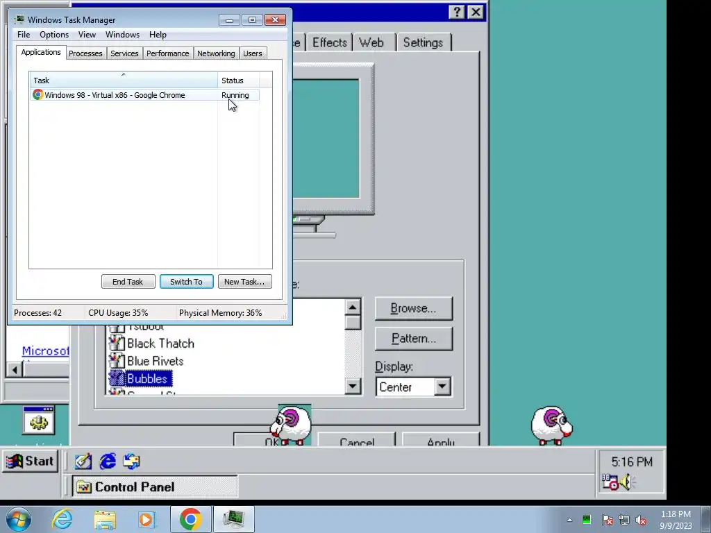This screenshot has width=711, height=533.
Task: Click the Win98 task scheduler tray icon
Action: (x=610, y=482)
